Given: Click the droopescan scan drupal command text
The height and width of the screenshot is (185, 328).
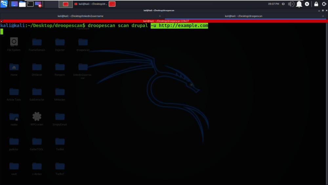Looking at the screenshot, I should (118, 26).
